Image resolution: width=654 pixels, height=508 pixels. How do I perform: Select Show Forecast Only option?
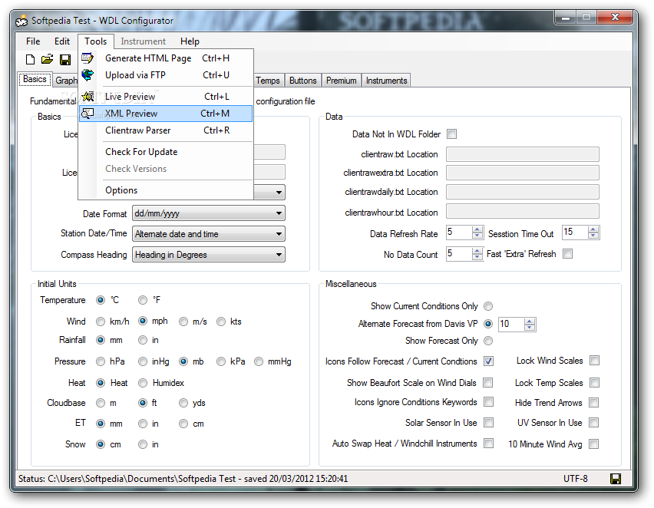pyautogui.click(x=488, y=341)
